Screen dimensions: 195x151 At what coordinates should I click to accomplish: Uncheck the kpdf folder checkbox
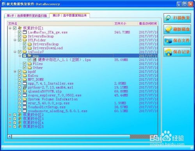pyautogui.click(x=19, y=71)
